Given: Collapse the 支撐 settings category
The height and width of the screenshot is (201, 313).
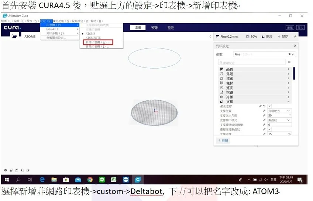Looking at the screenshot, I should (288, 101).
